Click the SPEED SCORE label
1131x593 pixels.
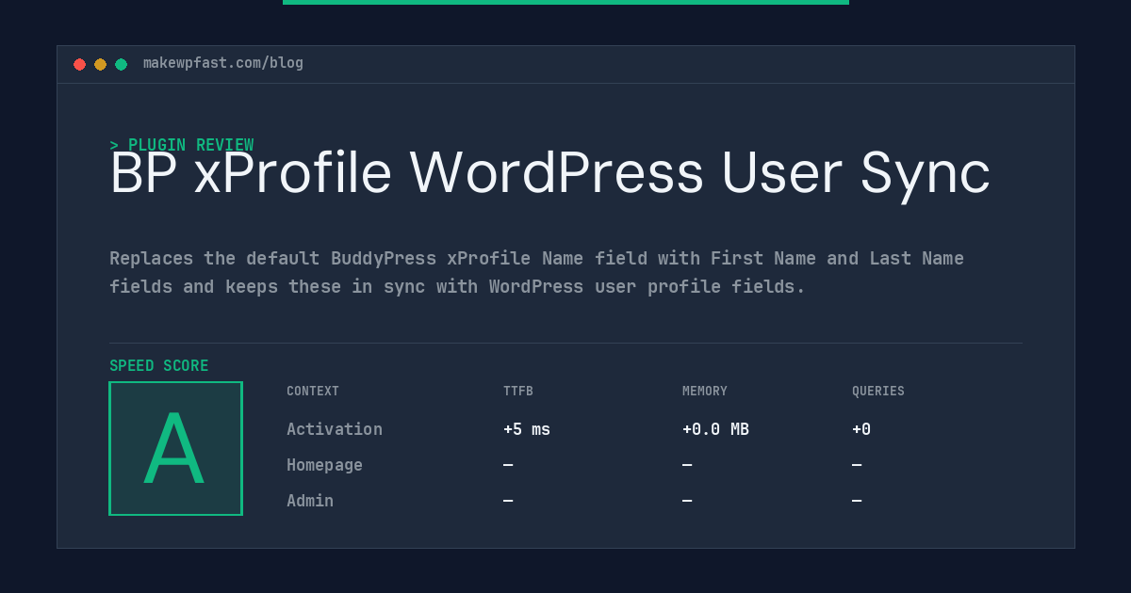tap(159, 366)
